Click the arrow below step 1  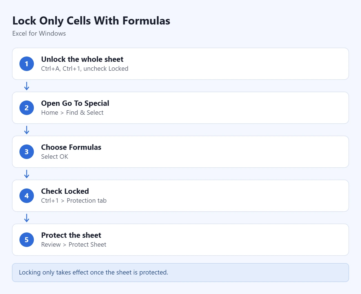27,86
